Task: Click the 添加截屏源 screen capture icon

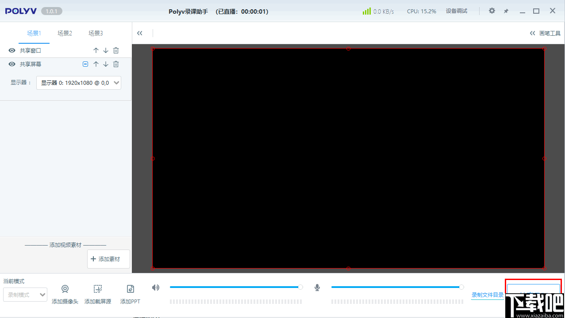Action: 98,289
